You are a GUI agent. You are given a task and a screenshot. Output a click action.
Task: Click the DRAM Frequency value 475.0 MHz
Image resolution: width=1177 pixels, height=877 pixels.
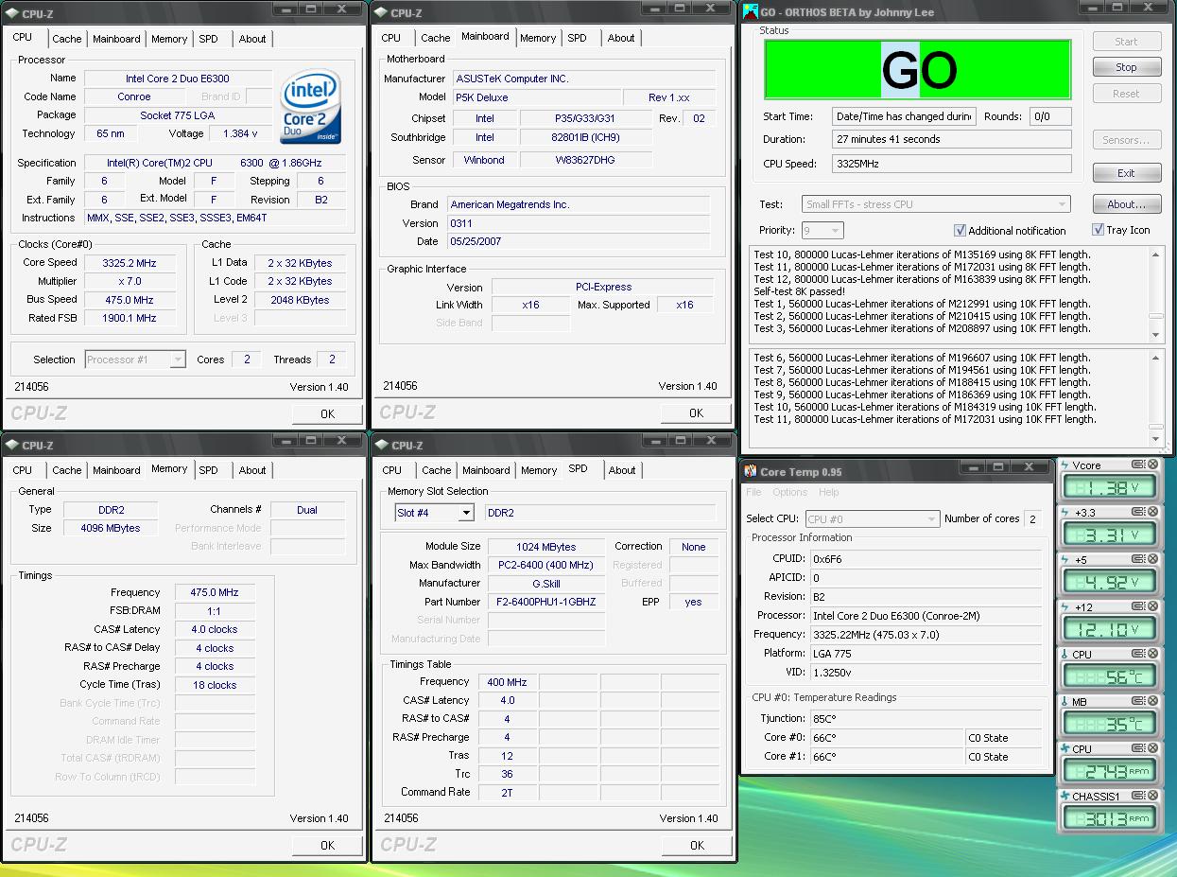214,592
